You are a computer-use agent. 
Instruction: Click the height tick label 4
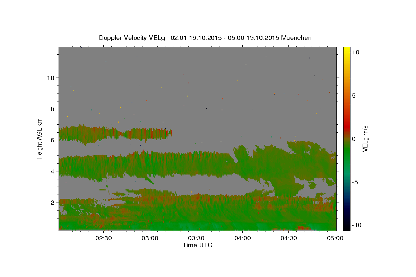tap(53, 171)
